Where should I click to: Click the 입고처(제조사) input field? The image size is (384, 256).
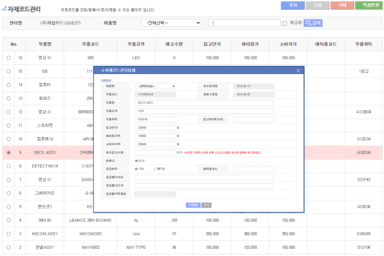(253, 119)
